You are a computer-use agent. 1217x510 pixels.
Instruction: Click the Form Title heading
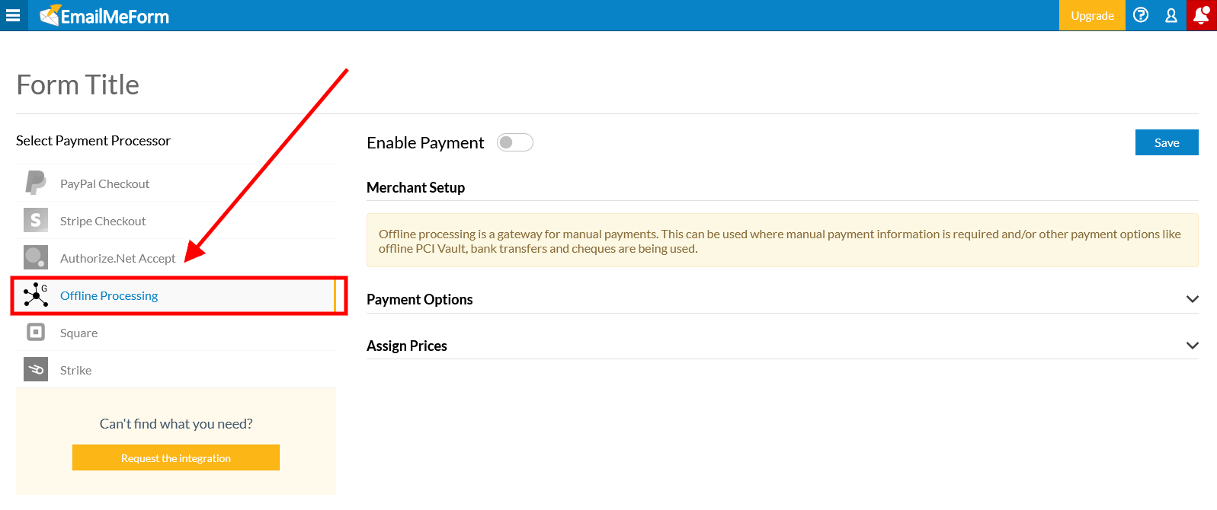pos(78,84)
